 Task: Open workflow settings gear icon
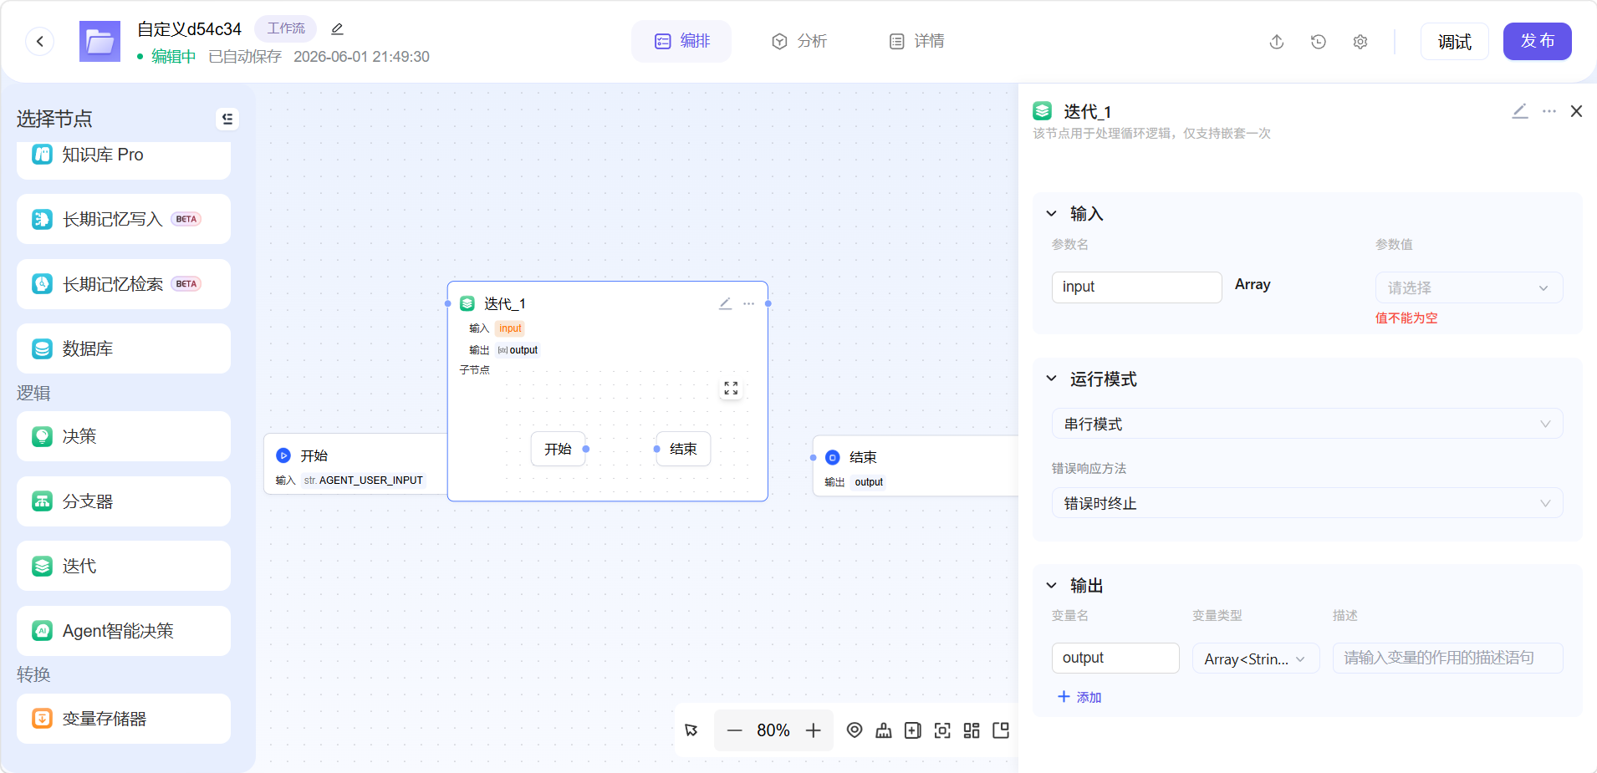1360,42
